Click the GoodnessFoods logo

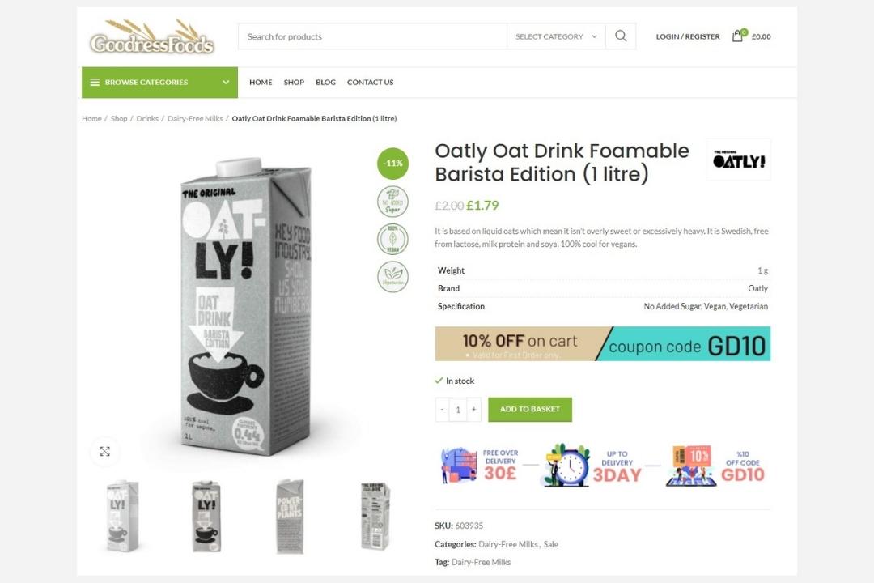(x=152, y=37)
